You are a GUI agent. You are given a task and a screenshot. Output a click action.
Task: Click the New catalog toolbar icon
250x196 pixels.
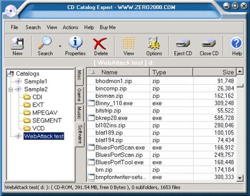[x=17, y=43]
